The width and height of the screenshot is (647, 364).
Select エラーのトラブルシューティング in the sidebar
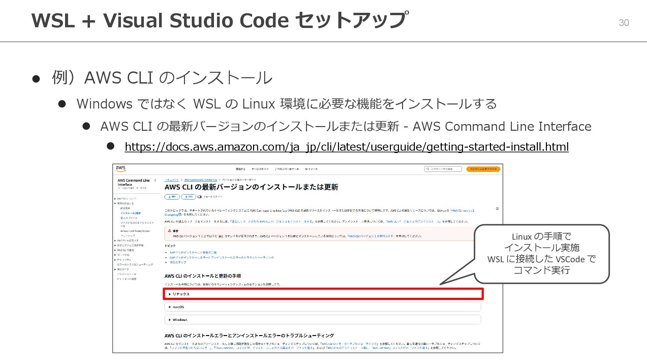coord(135,265)
